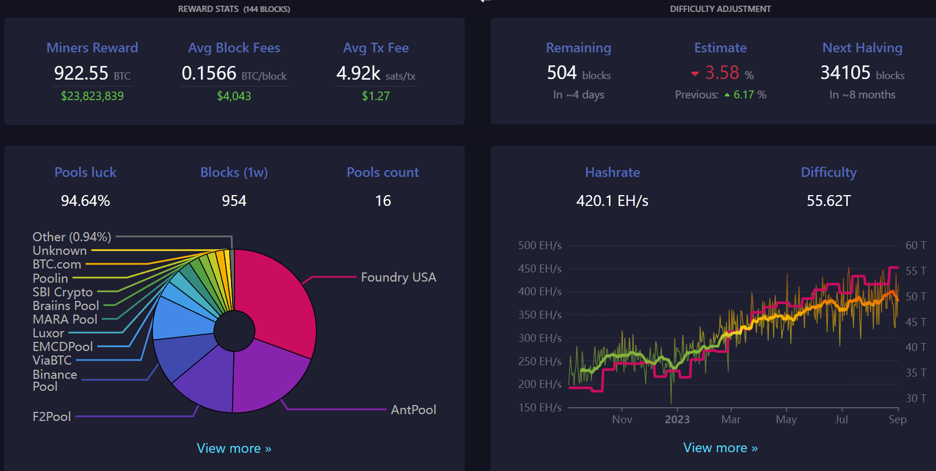The width and height of the screenshot is (936, 471).
Task: Click the 2023 label on the chart axis
Action: tap(677, 419)
